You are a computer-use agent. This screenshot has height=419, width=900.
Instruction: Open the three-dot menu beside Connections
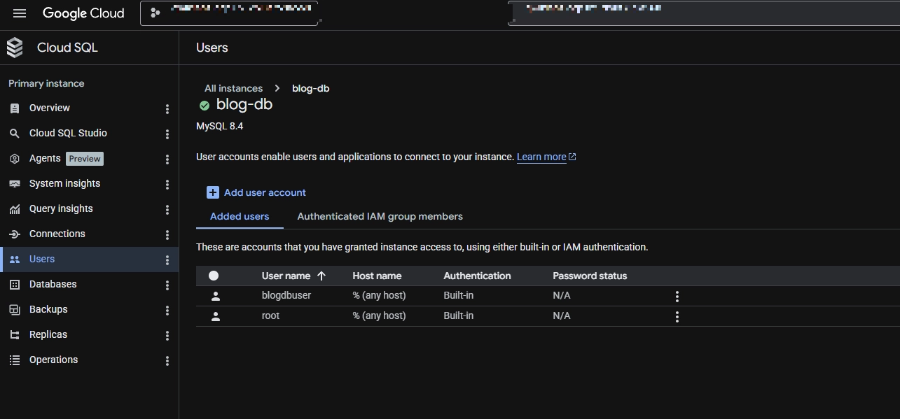pyautogui.click(x=167, y=234)
